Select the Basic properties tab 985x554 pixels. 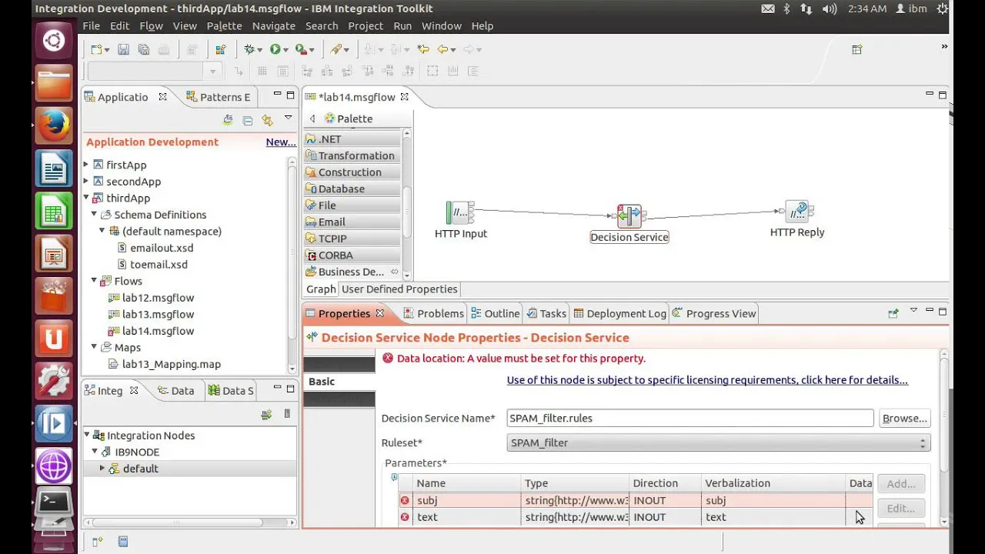(x=339, y=382)
